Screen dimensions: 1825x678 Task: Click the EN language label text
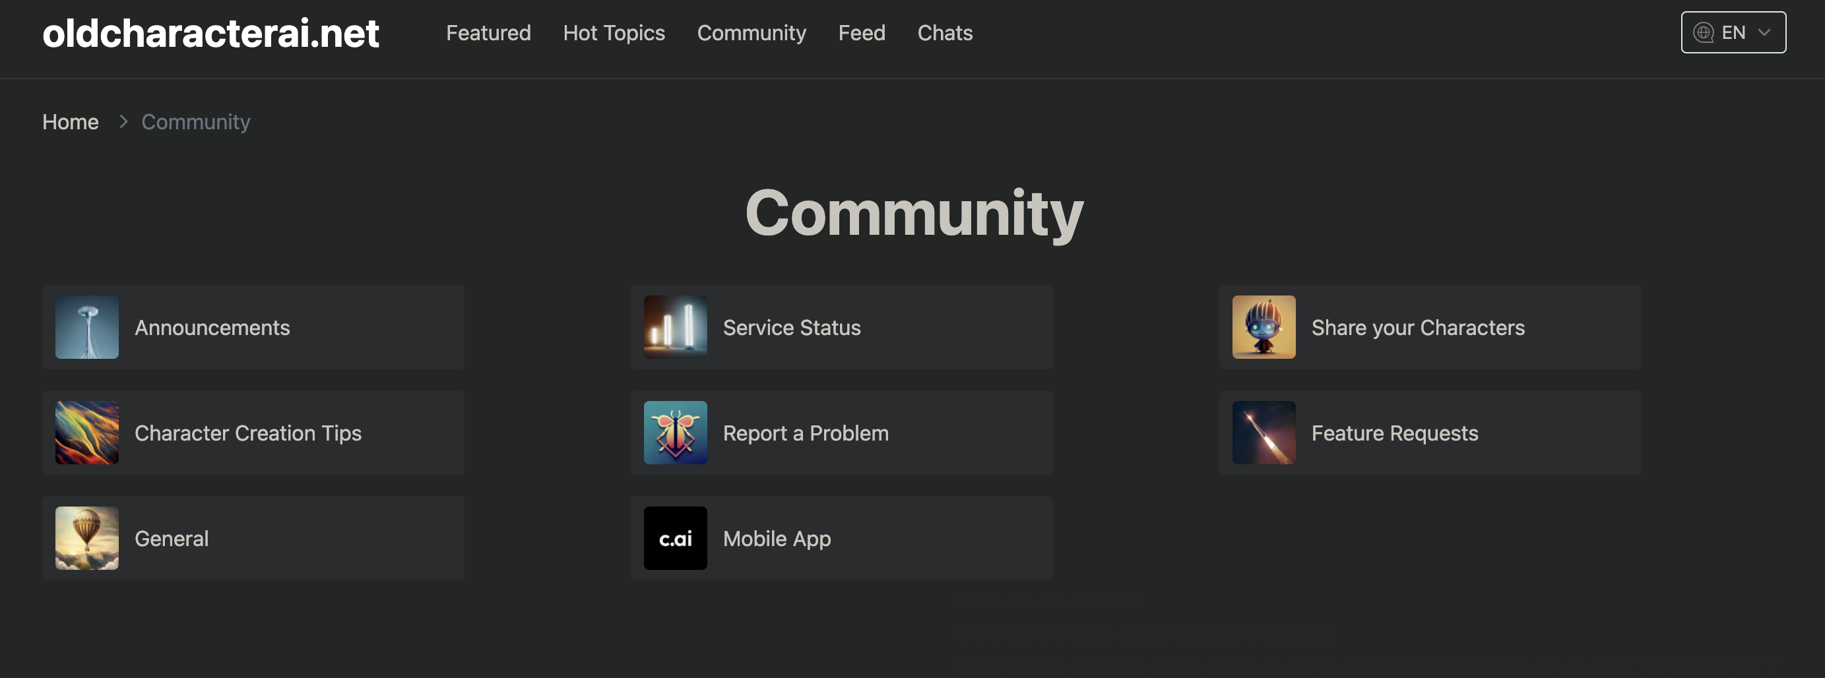pyautogui.click(x=1733, y=32)
